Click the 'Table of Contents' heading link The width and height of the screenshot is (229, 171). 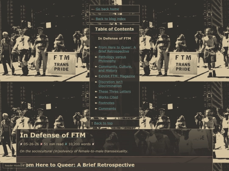114,29
